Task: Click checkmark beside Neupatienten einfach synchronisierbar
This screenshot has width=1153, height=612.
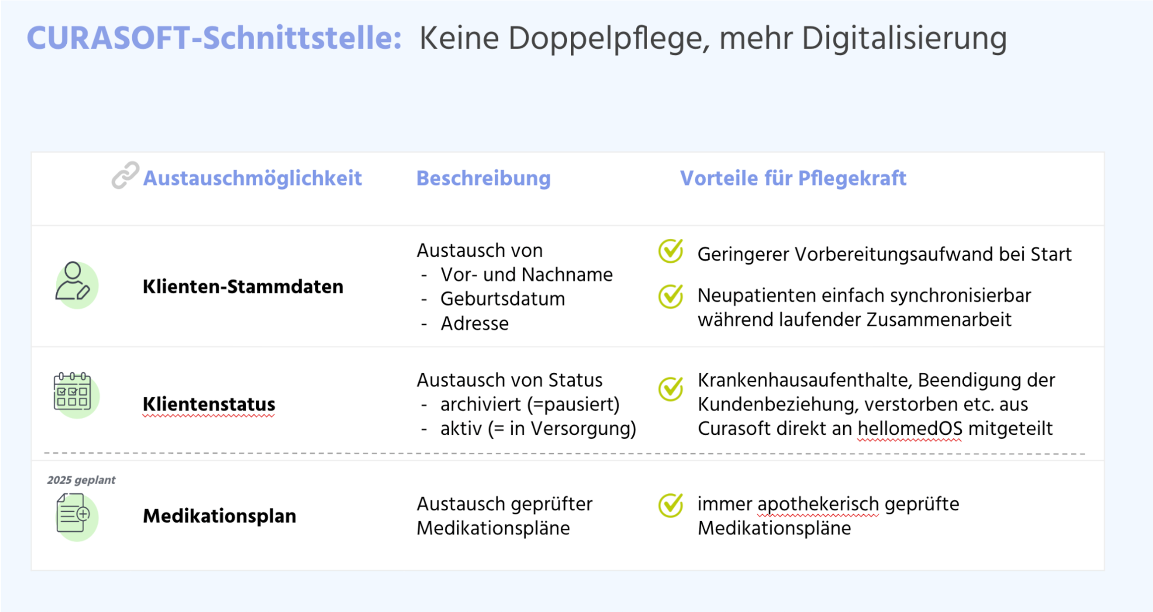Action: (x=671, y=296)
